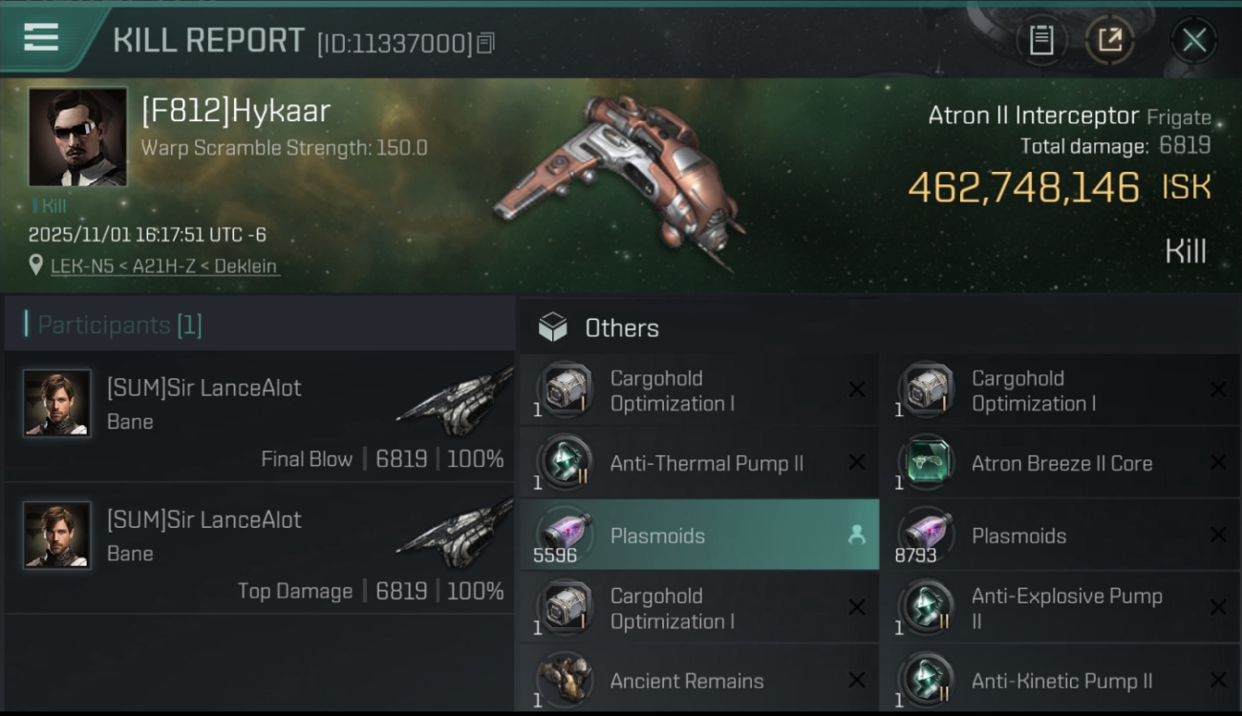The image size is (1242, 716).
Task: Open the LEK-N5 system location link
Action: pos(164,266)
